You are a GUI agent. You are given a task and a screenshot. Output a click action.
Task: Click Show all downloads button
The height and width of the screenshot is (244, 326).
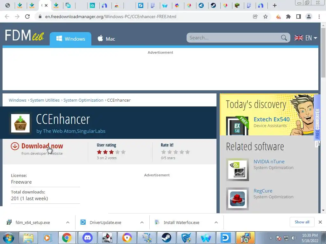click(x=302, y=222)
